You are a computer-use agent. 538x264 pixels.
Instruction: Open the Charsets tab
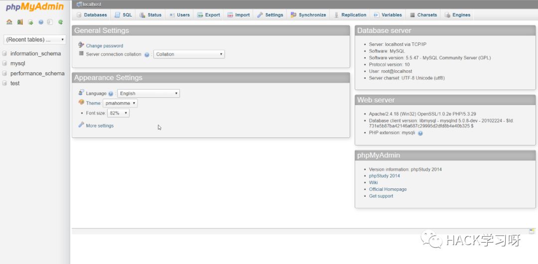pyautogui.click(x=423, y=15)
